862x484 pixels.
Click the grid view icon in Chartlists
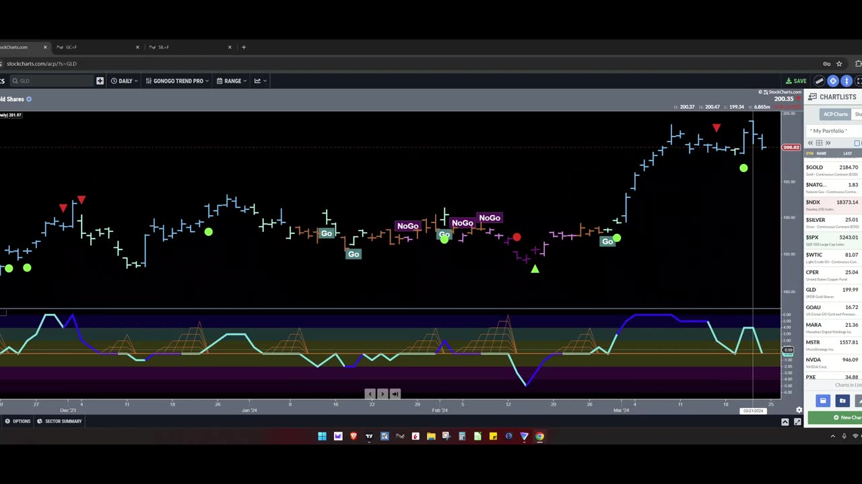click(819, 143)
